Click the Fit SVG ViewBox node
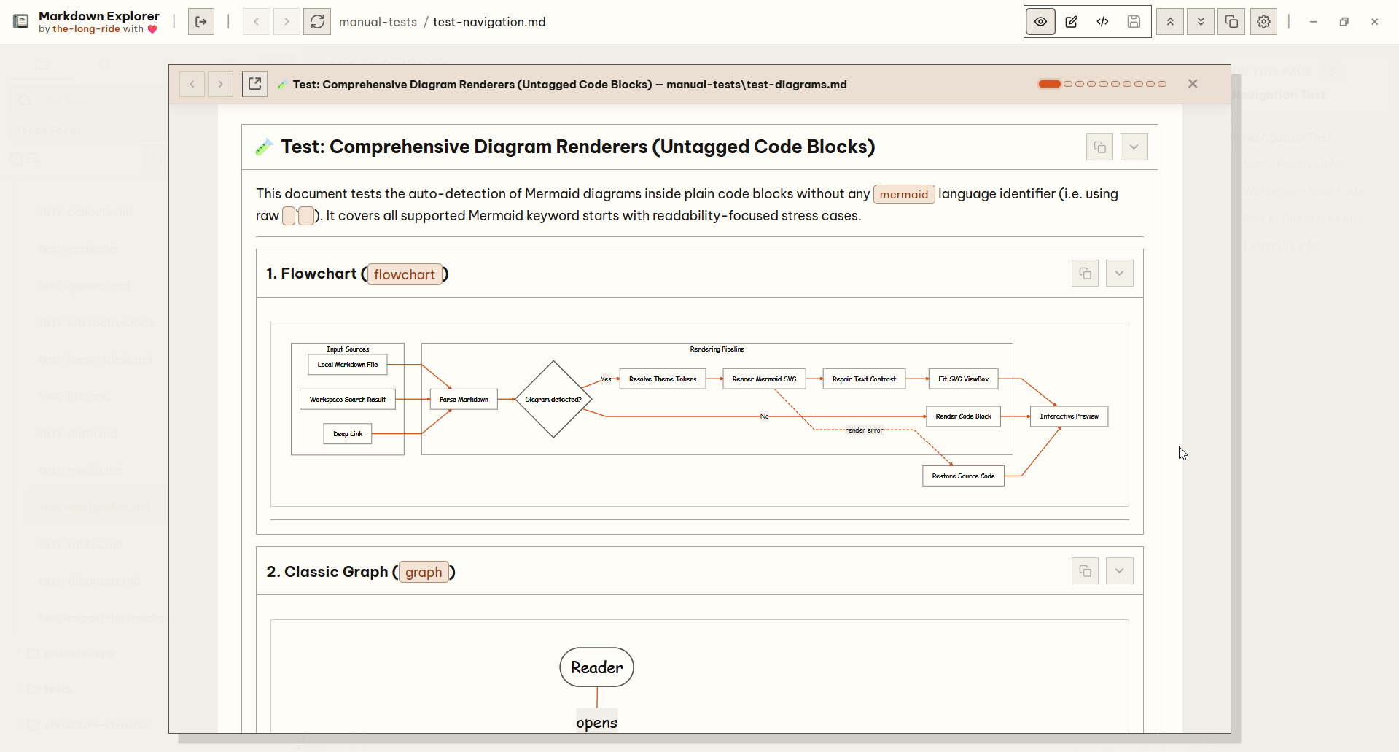Screen dimensions: 1399x752 [963, 379]
